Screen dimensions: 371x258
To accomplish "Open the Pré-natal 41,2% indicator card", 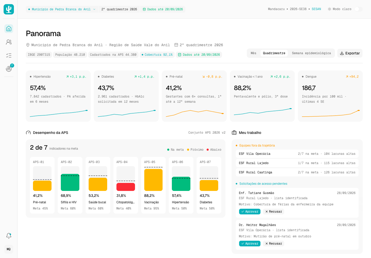I will point(194,96).
